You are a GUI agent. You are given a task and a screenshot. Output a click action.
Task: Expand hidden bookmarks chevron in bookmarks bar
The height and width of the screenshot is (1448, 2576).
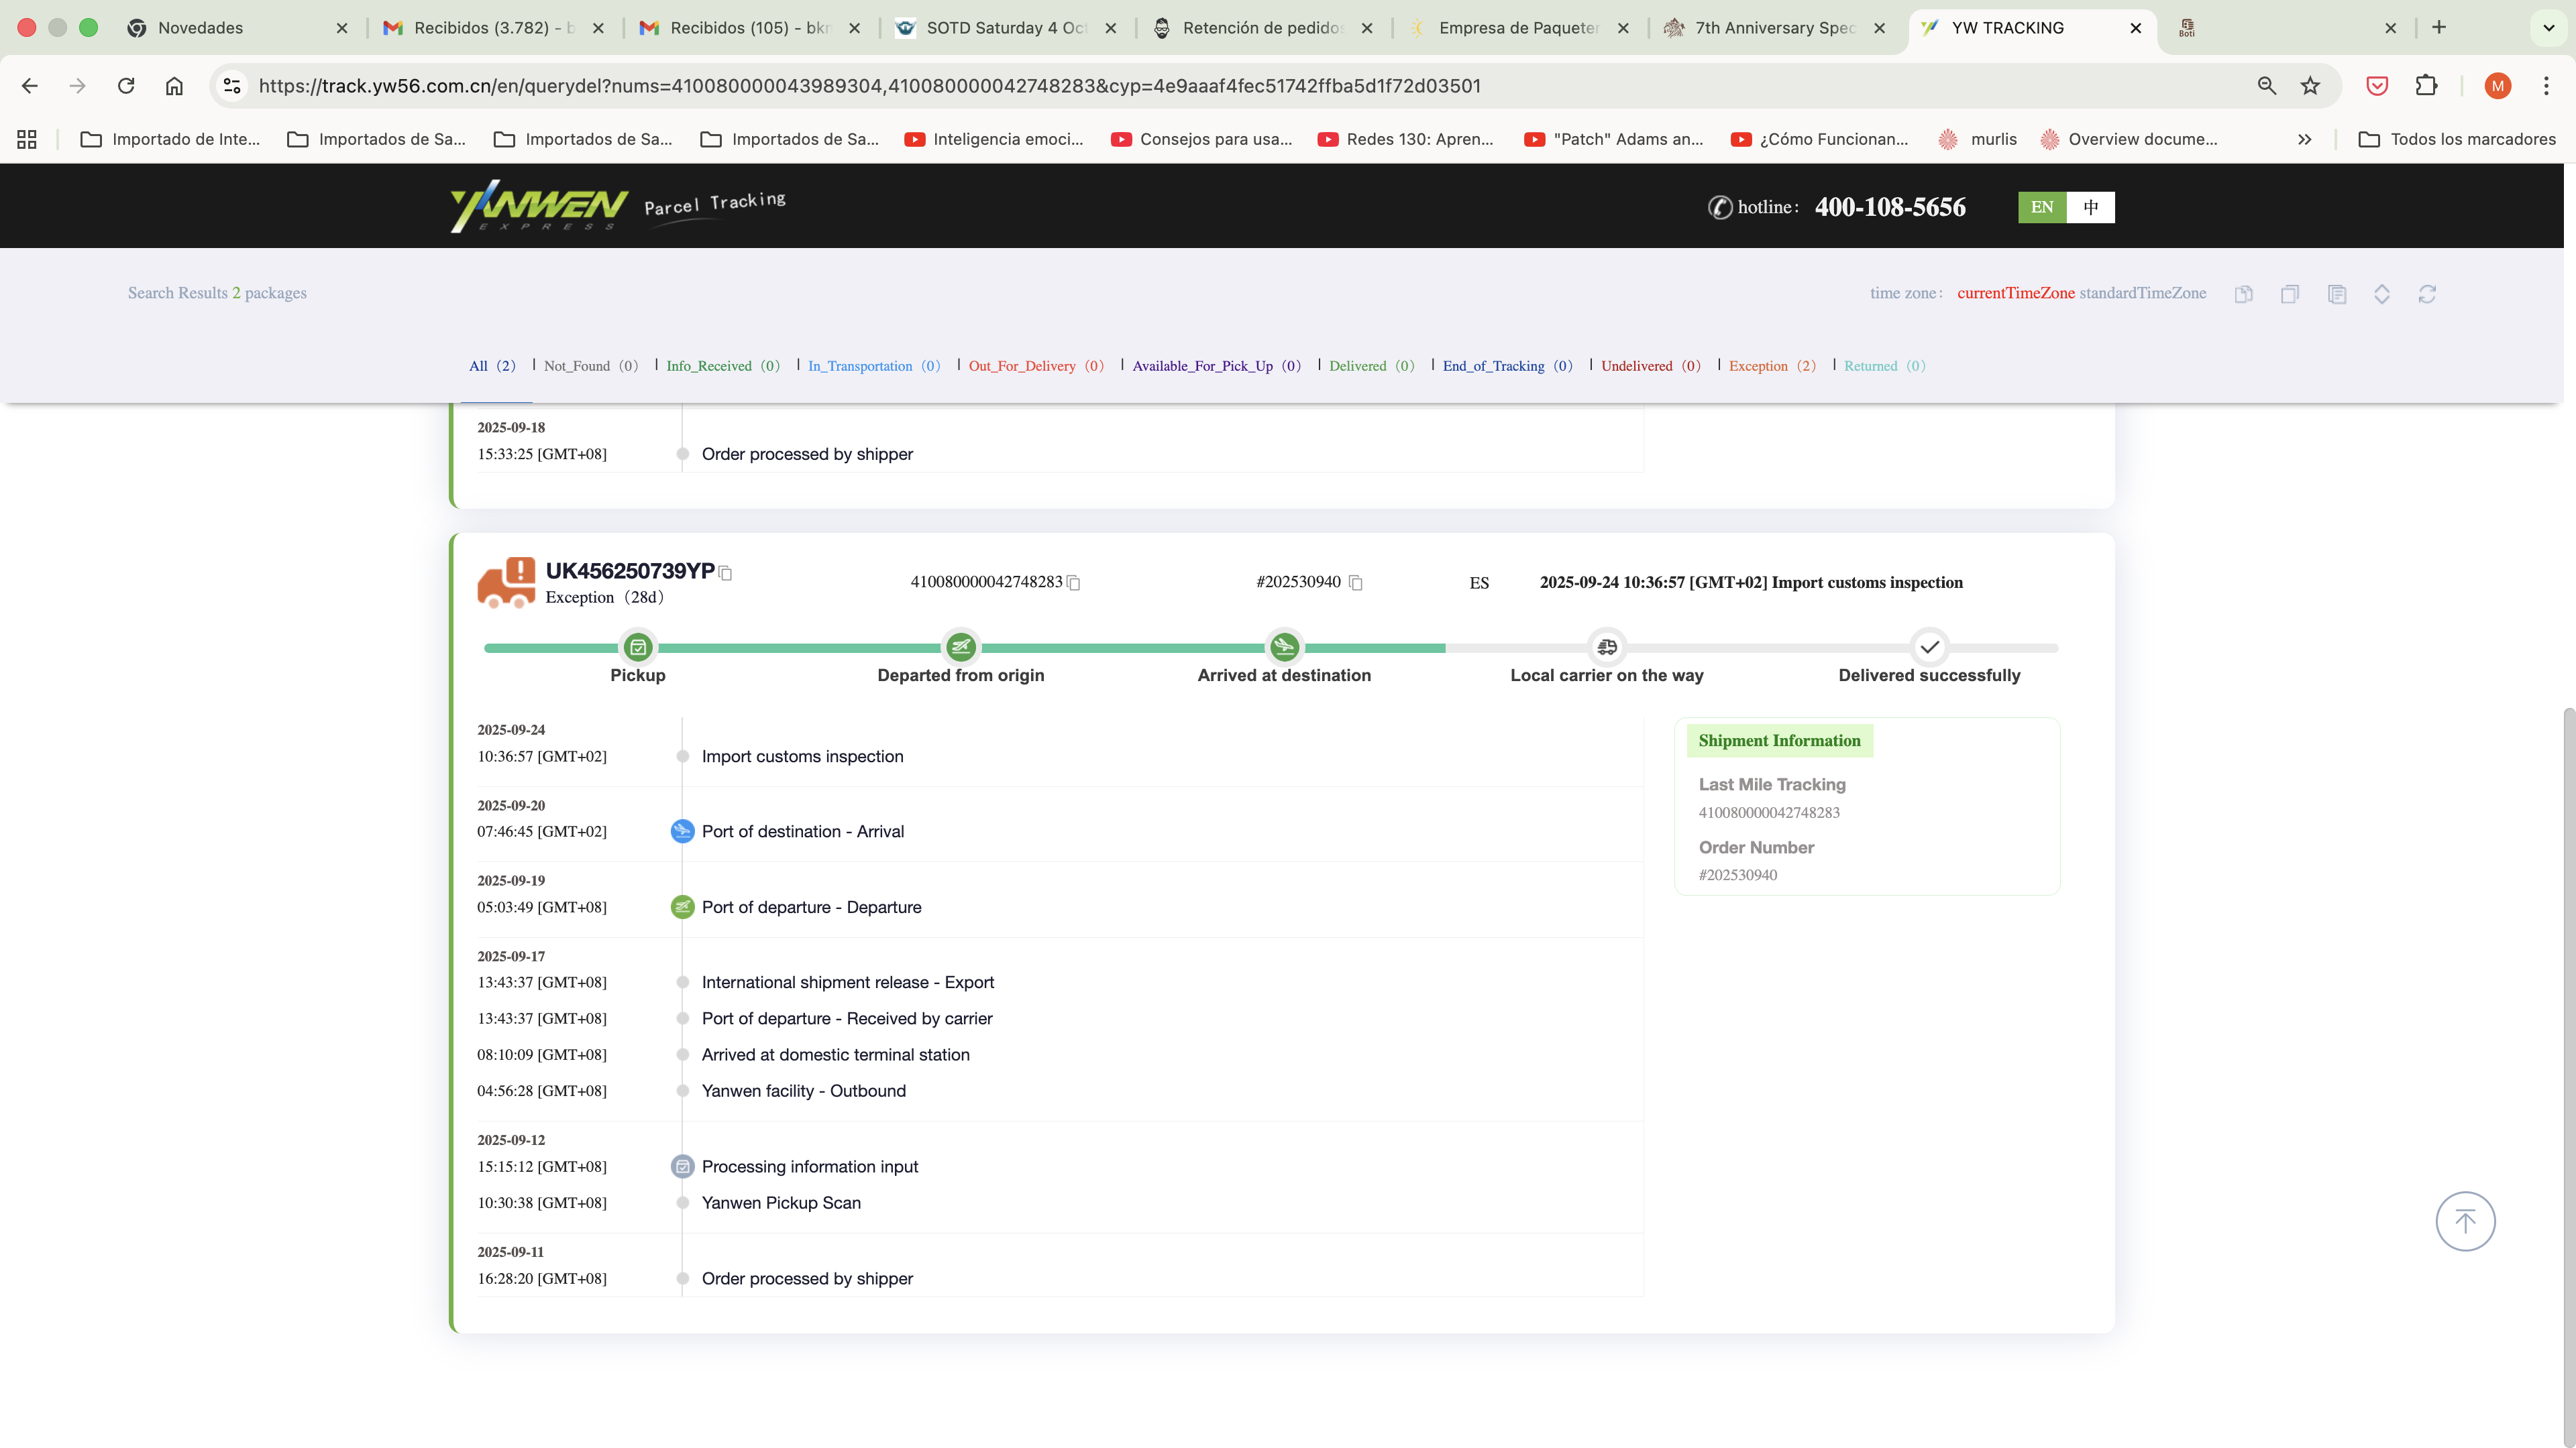tap(2304, 140)
